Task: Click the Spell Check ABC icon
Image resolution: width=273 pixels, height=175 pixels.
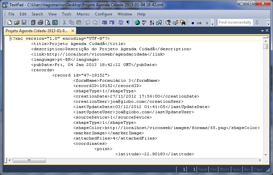Action: tap(144, 23)
